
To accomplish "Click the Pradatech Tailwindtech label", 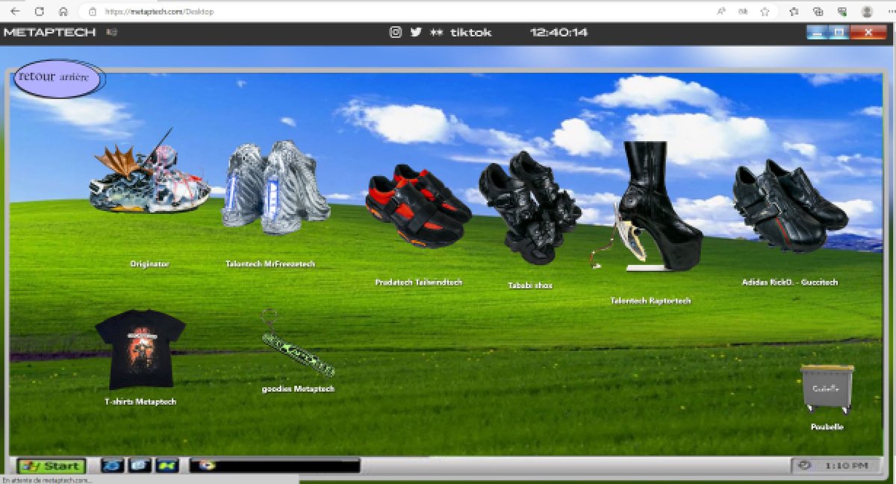I will pos(419,283).
